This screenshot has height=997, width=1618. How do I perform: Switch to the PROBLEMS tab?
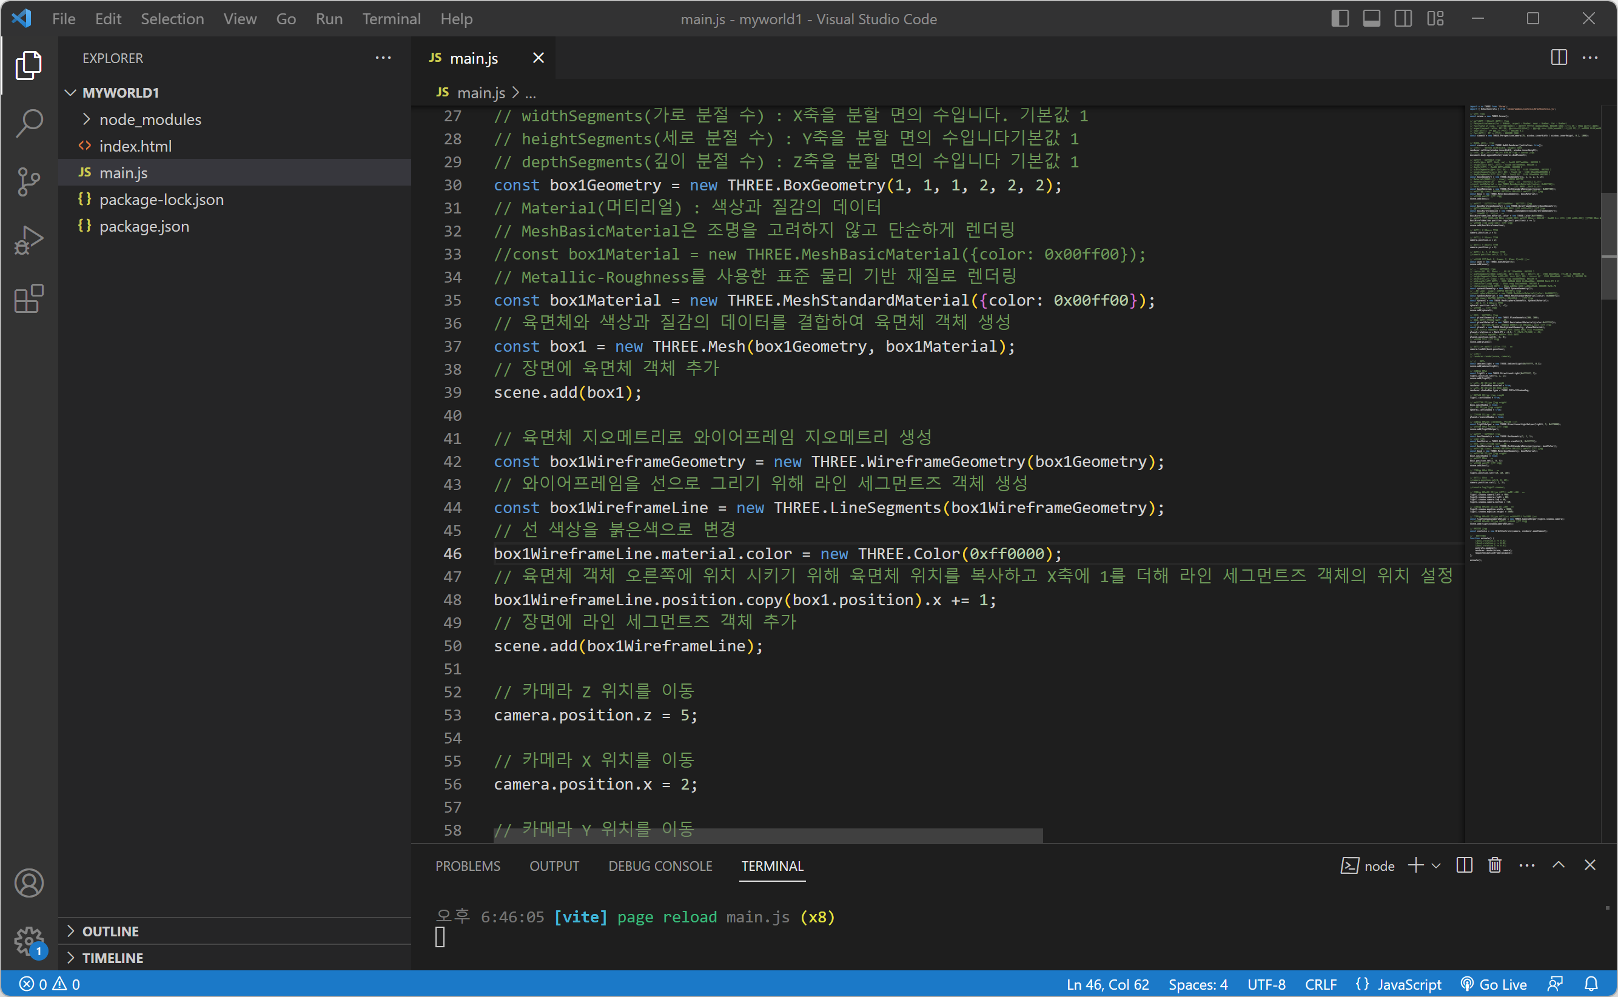pyautogui.click(x=468, y=866)
